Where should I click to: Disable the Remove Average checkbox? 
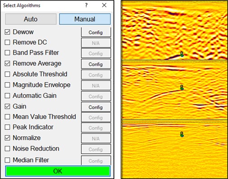coord(7,64)
